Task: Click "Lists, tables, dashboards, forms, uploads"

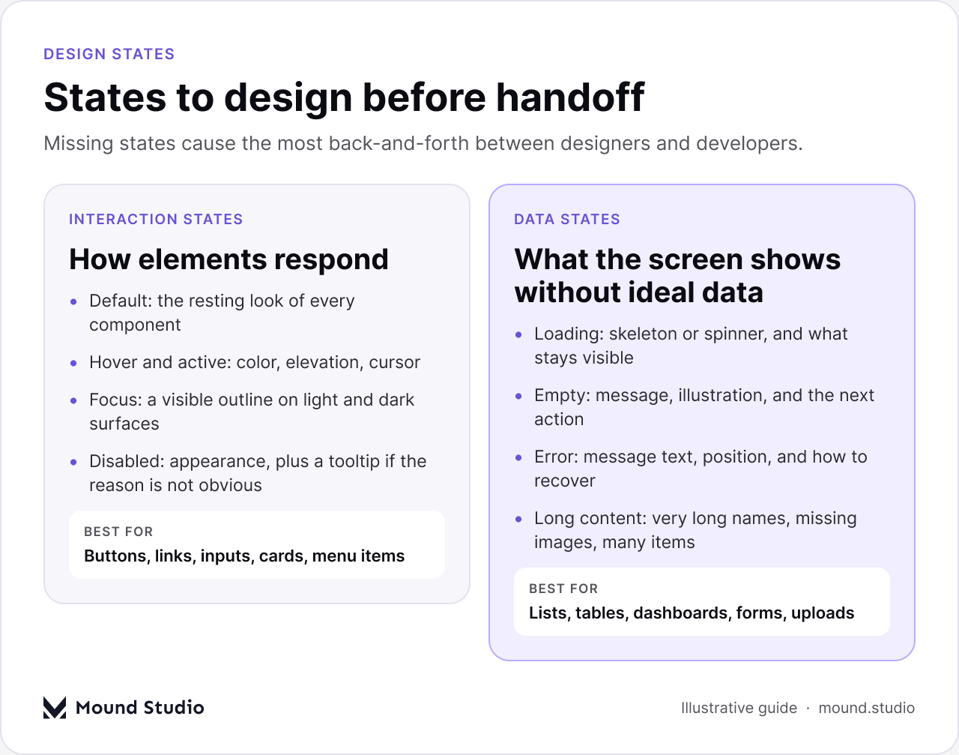Action: tap(692, 613)
